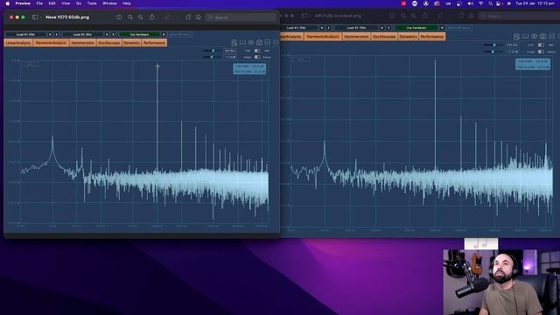Flip the upper toggle switch in the Neve plot controls

[x=257, y=51]
